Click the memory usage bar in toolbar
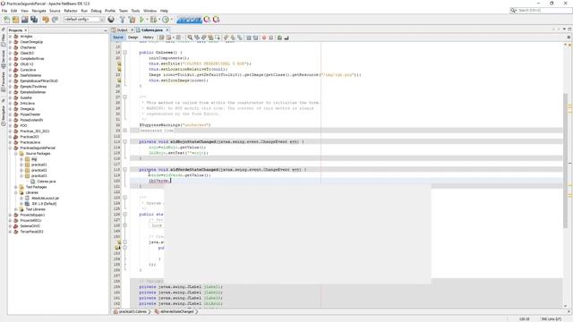The width and height of the screenshot is (573, 322). click(x=189, y=20)
